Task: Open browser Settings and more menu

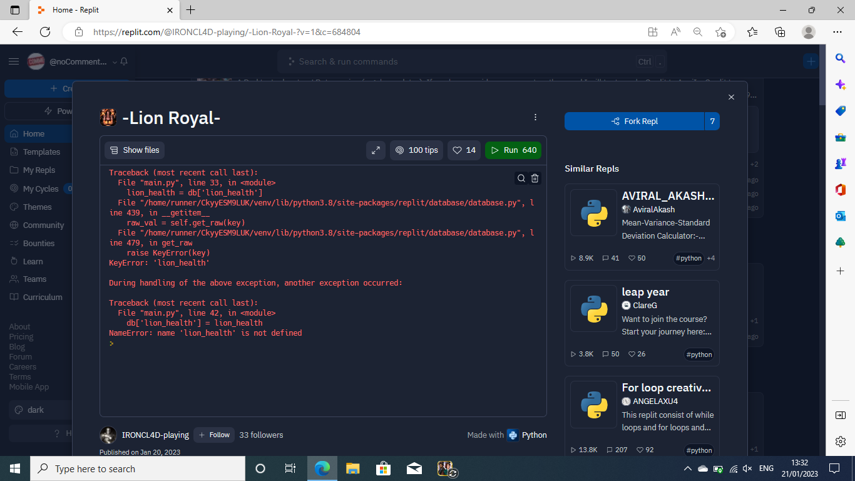Action: click(x=837, y=32)
